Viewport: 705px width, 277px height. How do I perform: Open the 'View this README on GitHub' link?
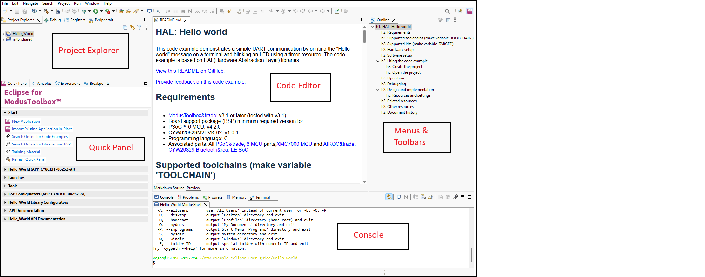190,71
